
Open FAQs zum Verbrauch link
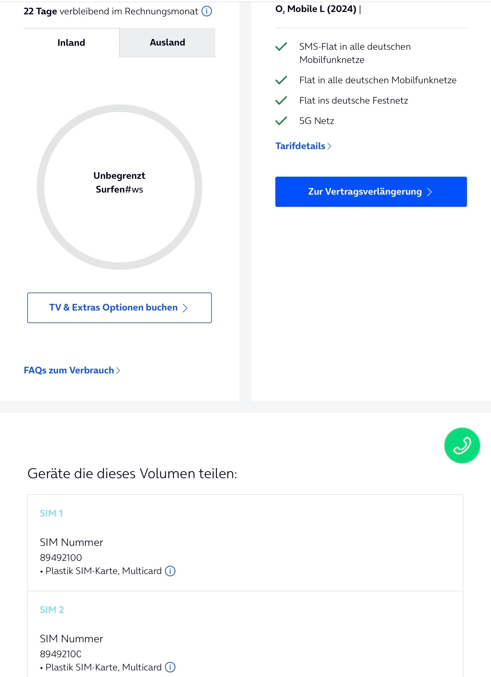(69, 370)
